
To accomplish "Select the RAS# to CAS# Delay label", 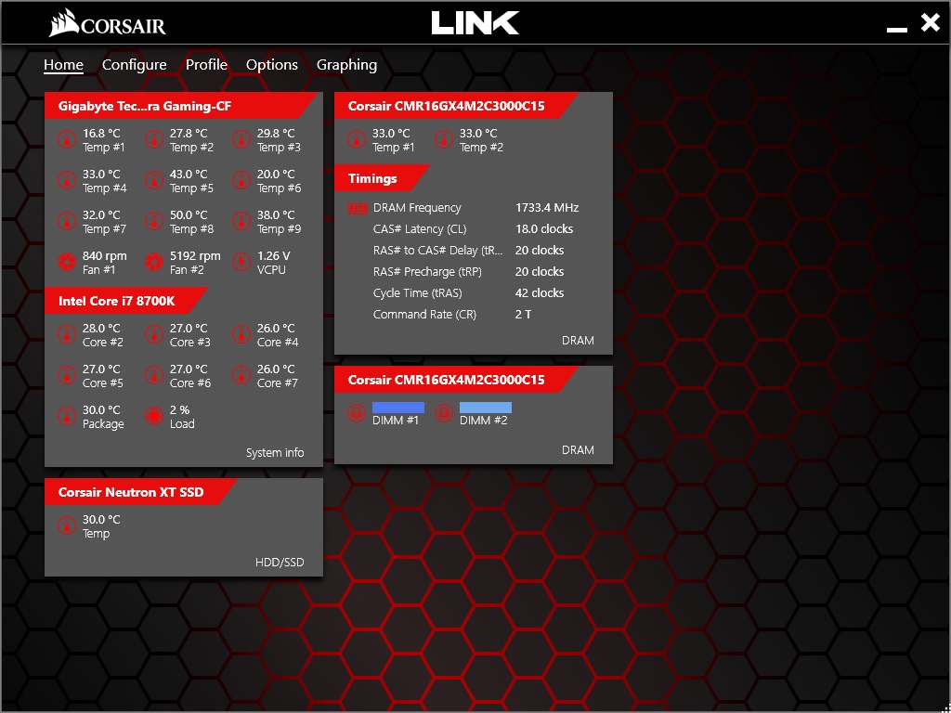I will tap(438, 251).
